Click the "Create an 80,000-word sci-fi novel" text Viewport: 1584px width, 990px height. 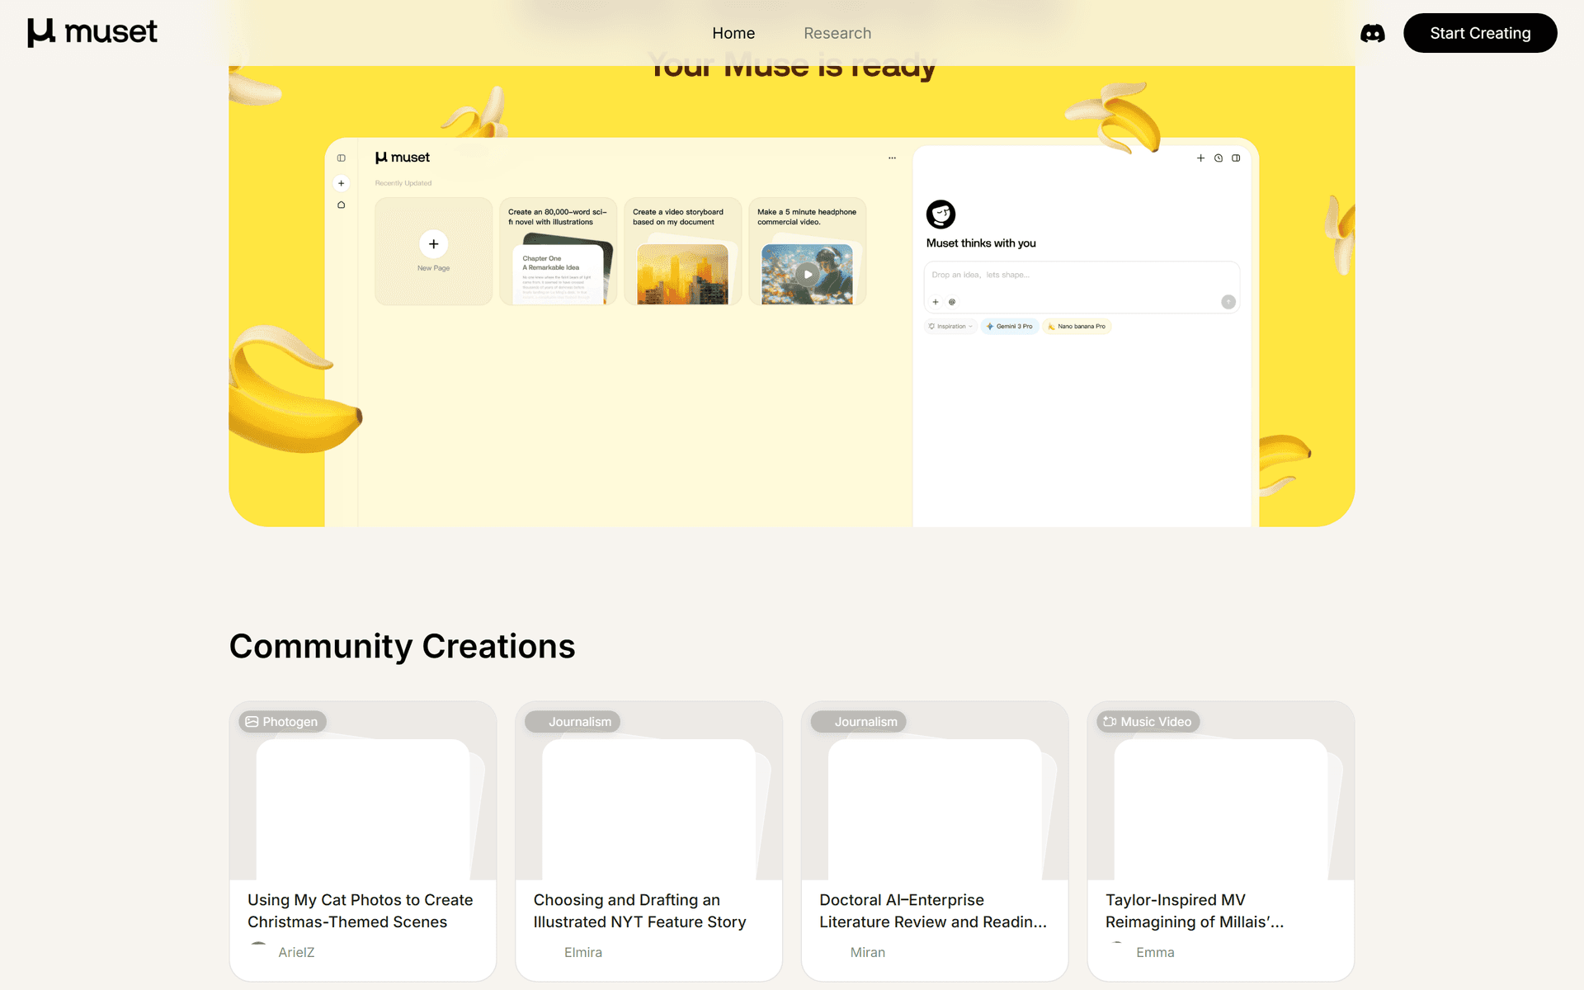coord(558,217)
